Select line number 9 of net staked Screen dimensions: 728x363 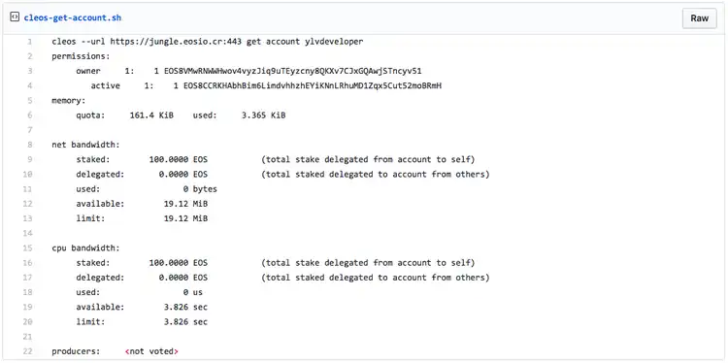click(30, 160)
